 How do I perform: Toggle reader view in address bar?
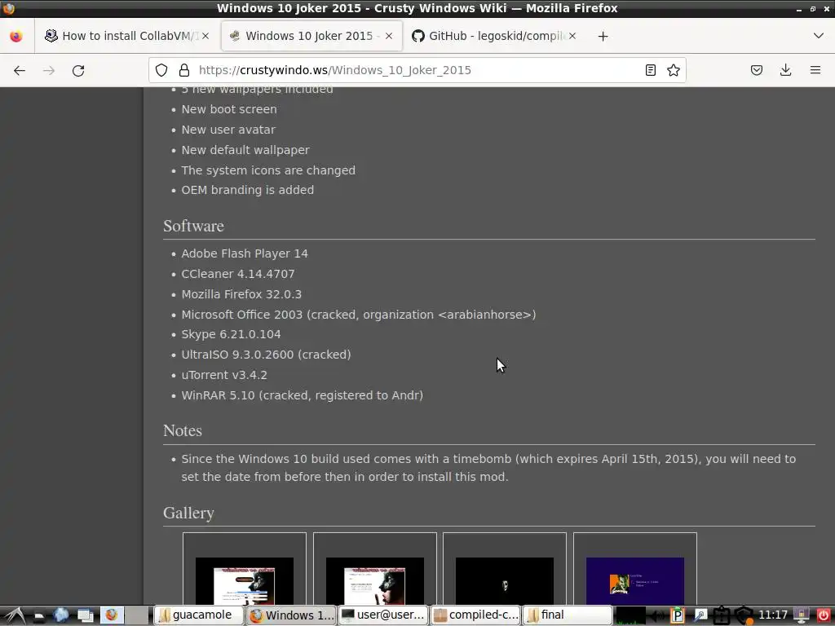click(650, 70)
